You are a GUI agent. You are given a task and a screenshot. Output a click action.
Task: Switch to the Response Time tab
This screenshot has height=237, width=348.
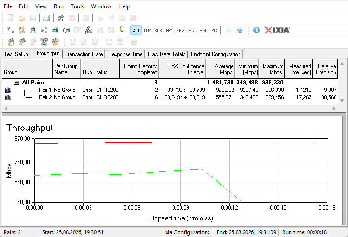click(125, 54)
